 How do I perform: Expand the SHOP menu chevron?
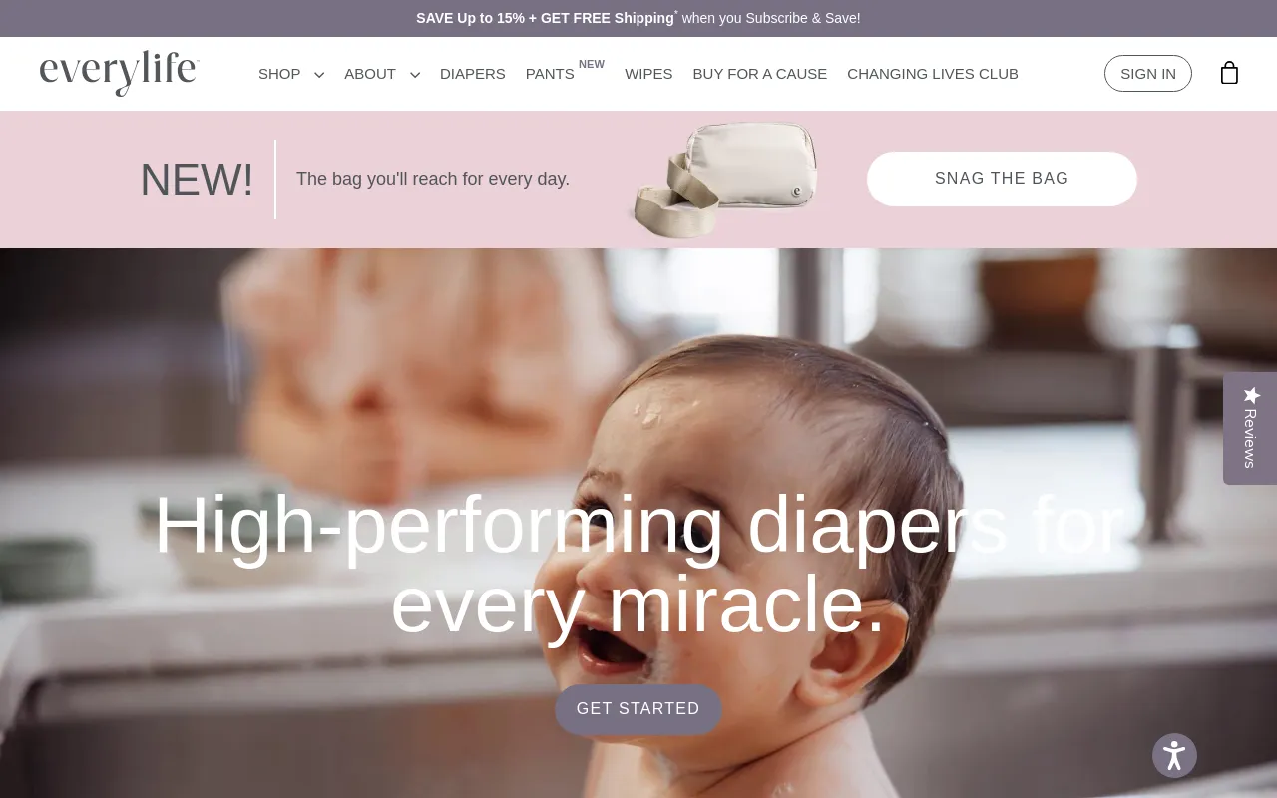(319, 75)
